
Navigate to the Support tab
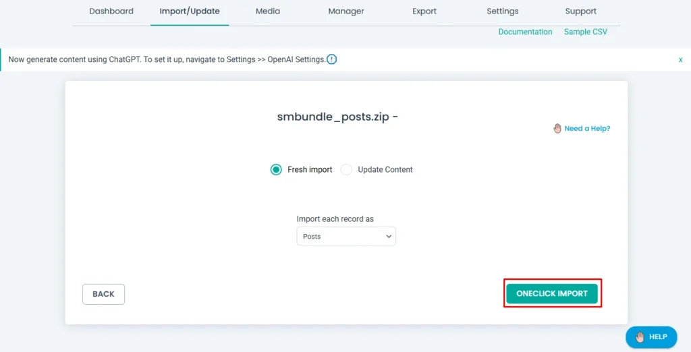click(x=581, y=11)
